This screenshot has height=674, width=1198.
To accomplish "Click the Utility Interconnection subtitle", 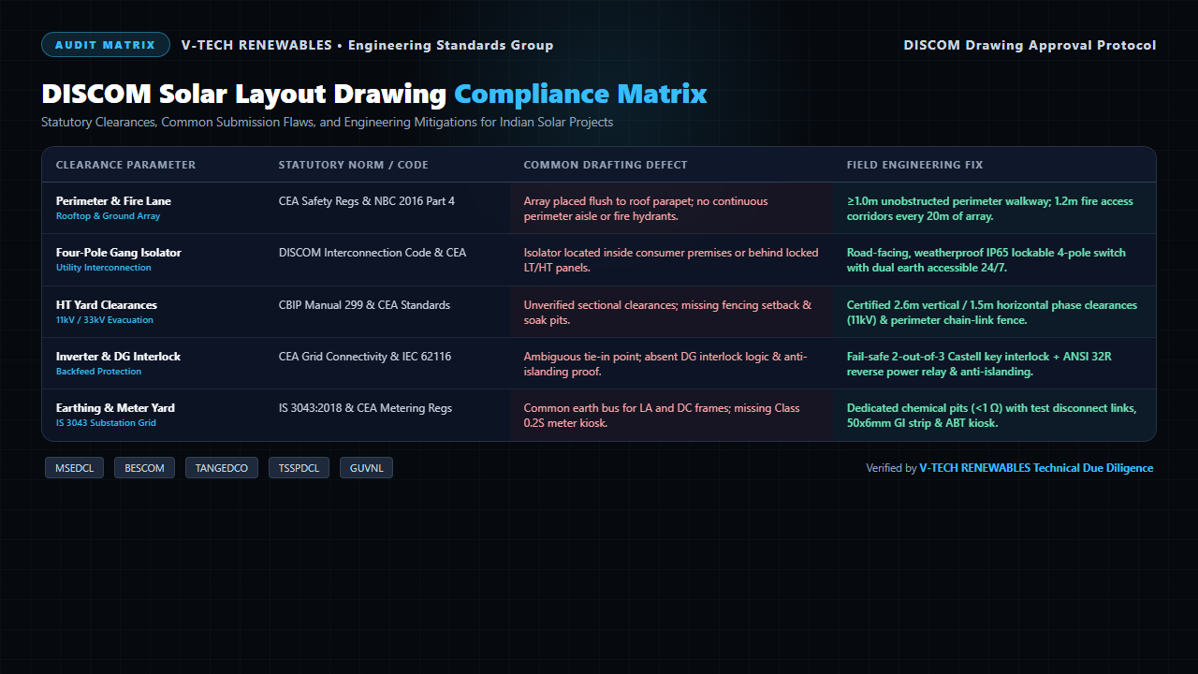I will point(104,268).
